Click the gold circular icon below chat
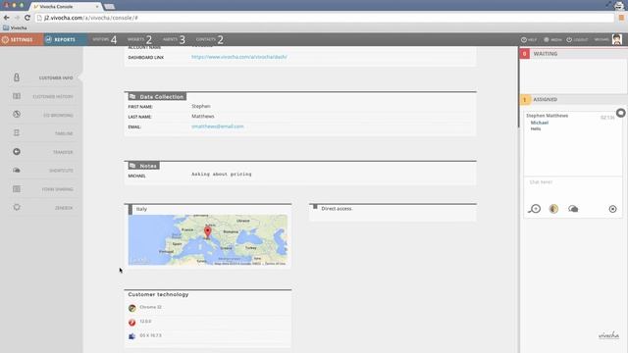 (553, 209)
